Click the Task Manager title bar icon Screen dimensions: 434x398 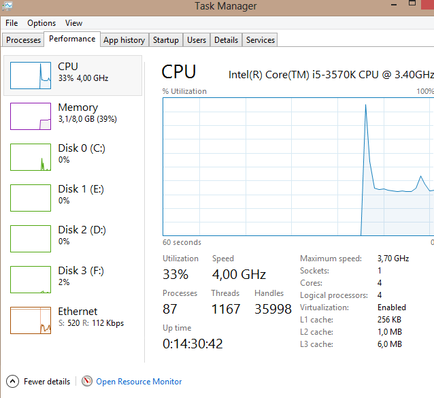click(7, 6)
